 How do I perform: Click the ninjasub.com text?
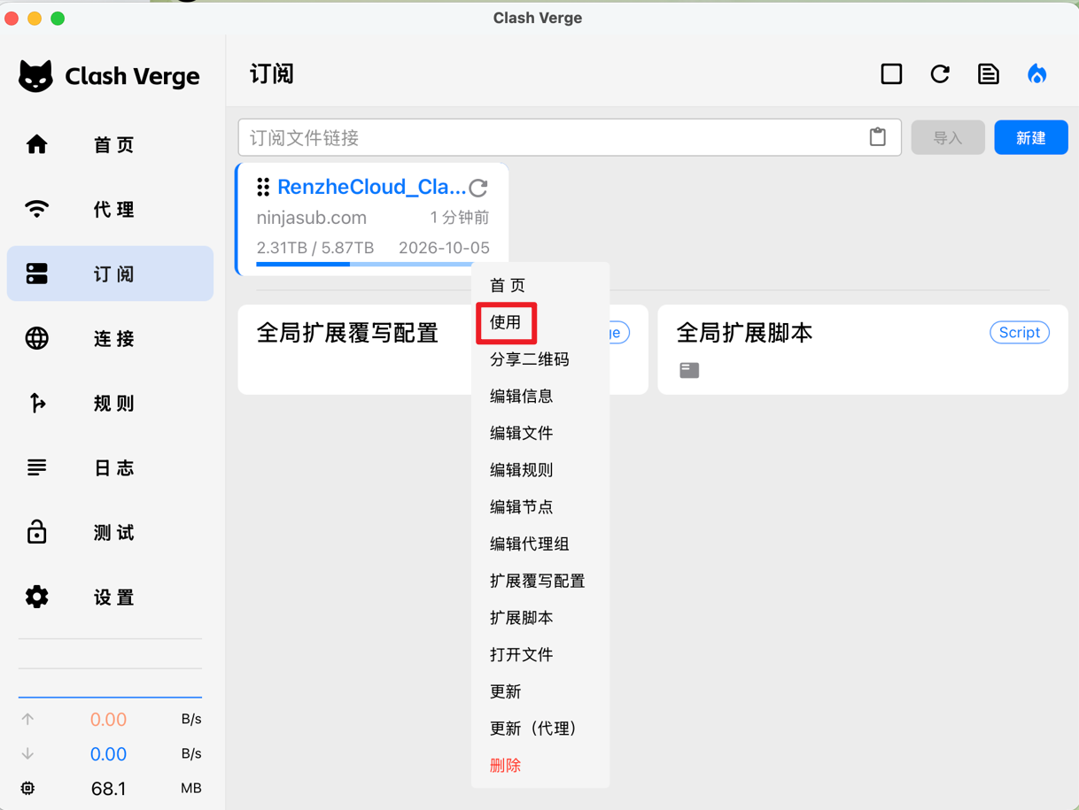311,218
